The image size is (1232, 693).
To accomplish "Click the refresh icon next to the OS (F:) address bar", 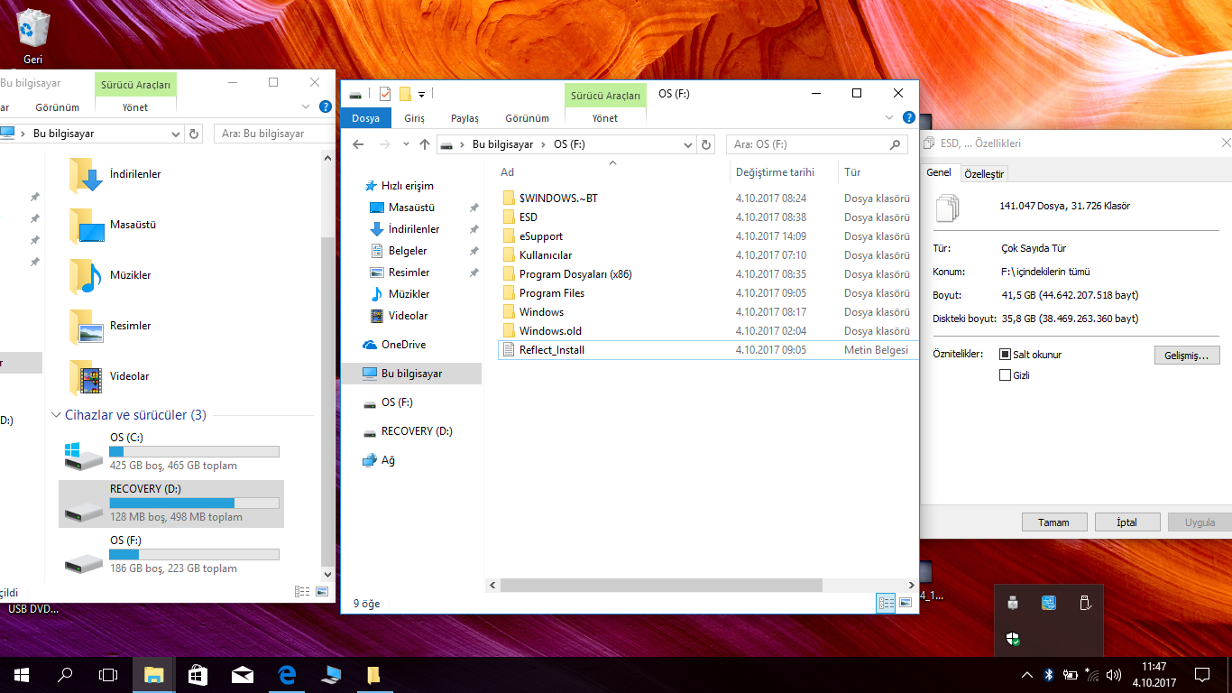I will coord(707,144).
